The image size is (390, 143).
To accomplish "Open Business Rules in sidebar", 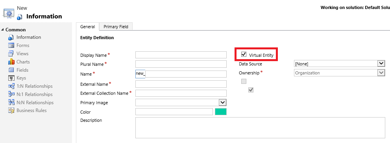I will tap(31, 110).
